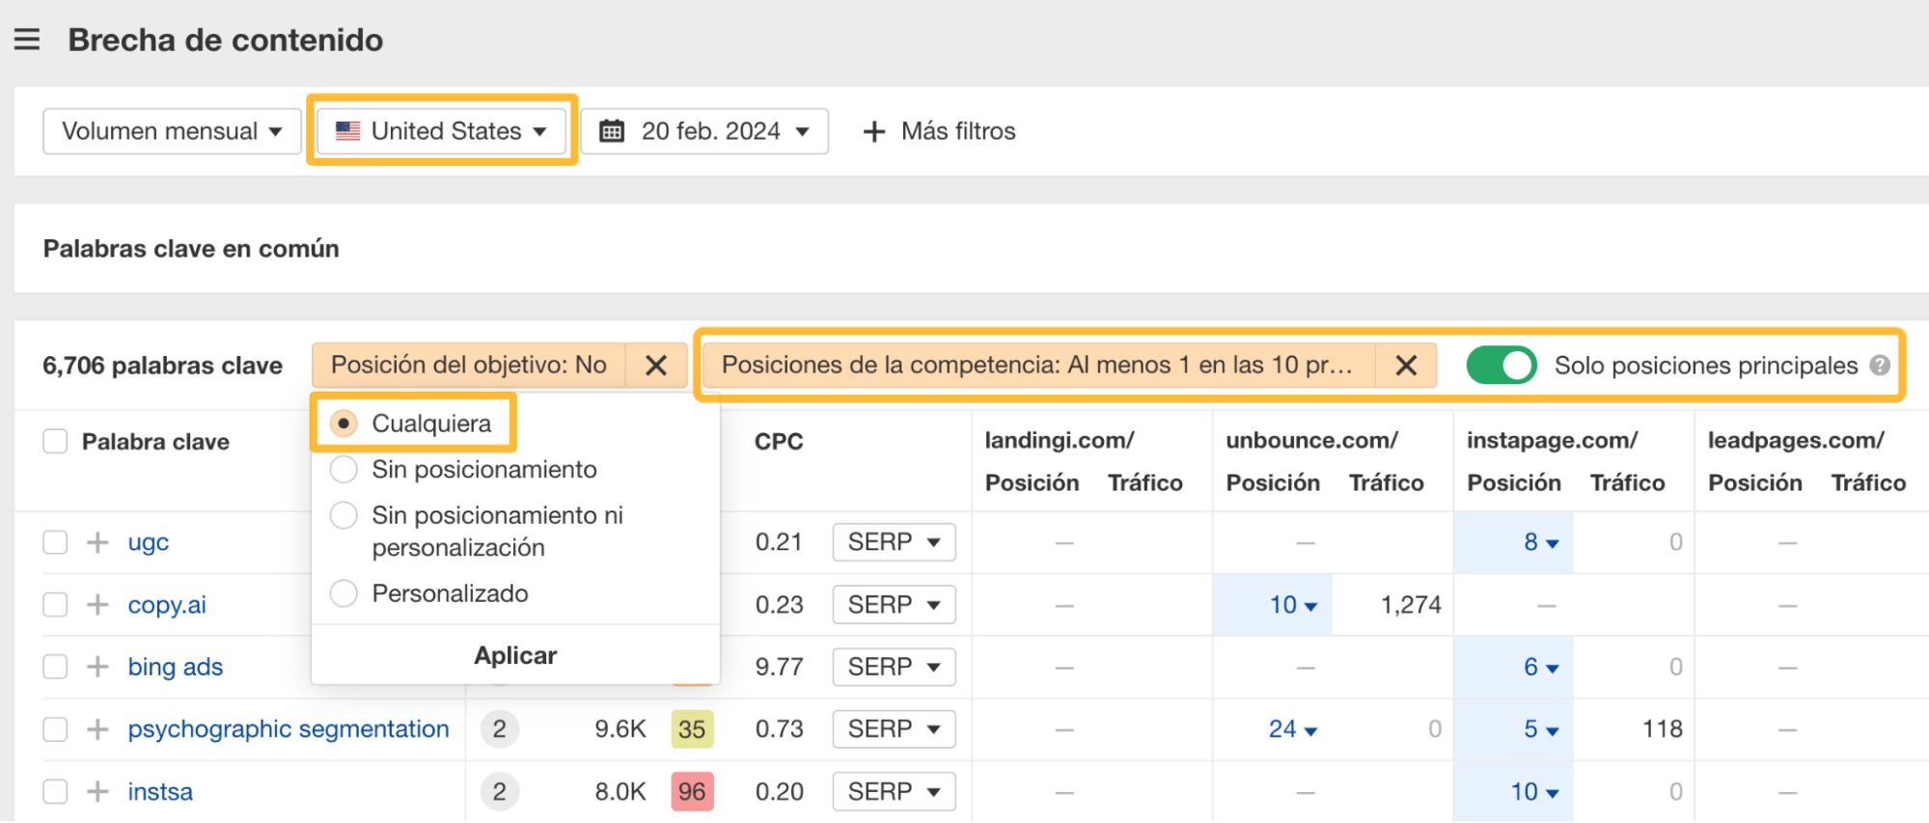The height and width of the screenshot is (823, 1929).
Task: Open the instsa keyword link
Action: [x=160, y=792]
